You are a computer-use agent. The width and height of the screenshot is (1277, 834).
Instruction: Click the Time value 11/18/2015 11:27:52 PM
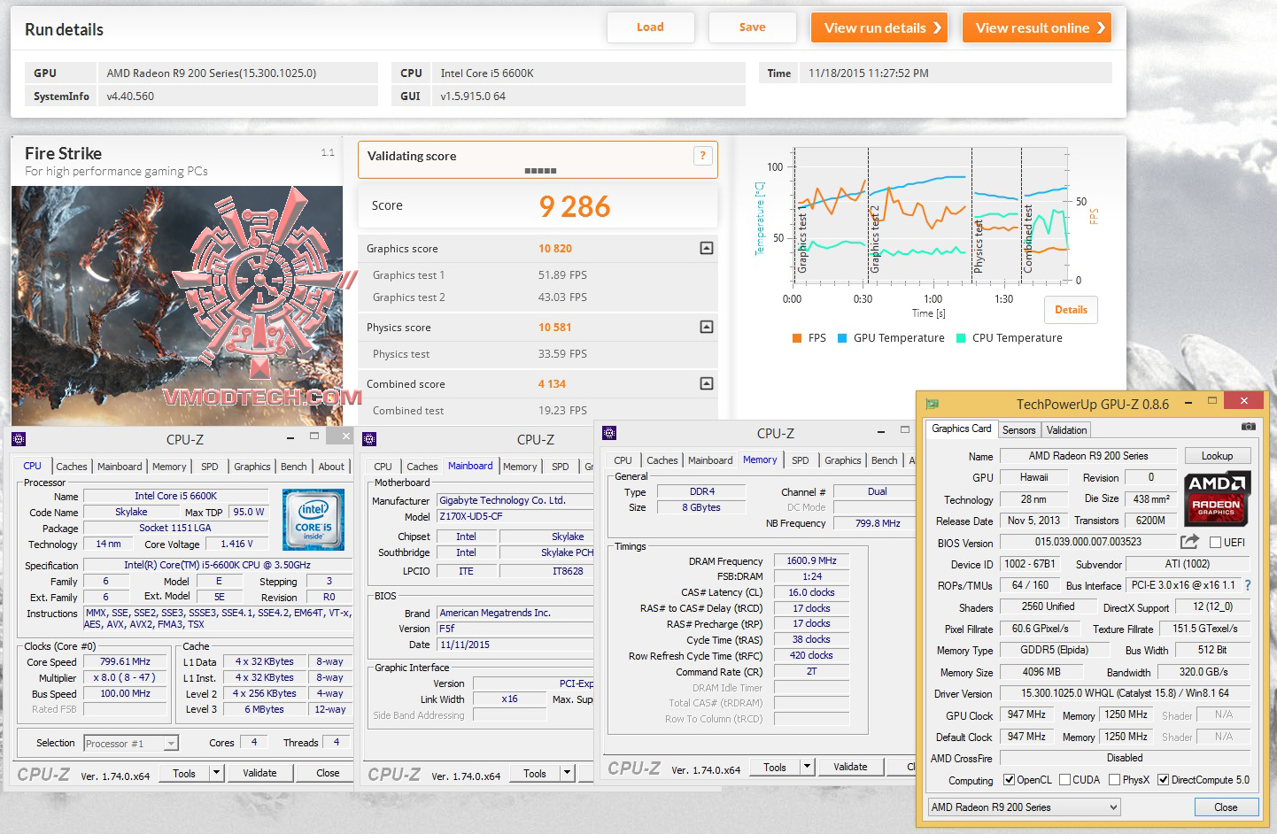pos(869,73)
